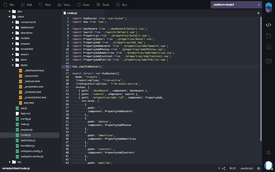Fold the export block at line 17
The width and height of the screenshot is (275, 172).
[x=70, y=74]
